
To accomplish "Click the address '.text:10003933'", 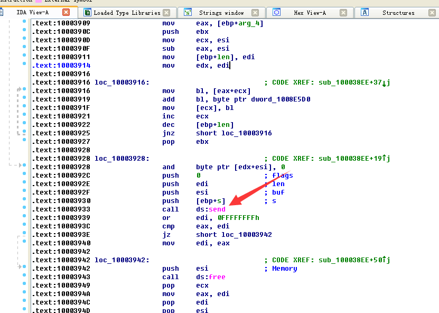I will tap(61, 209).
